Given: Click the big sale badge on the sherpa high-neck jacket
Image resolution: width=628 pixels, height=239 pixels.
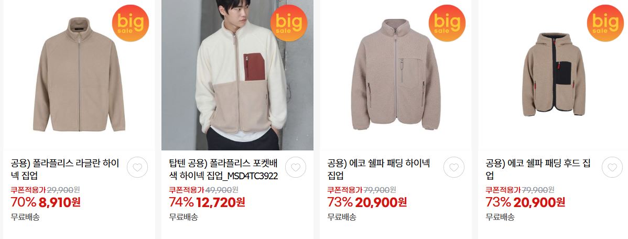Looking at the screenshot, I should 447,23.
